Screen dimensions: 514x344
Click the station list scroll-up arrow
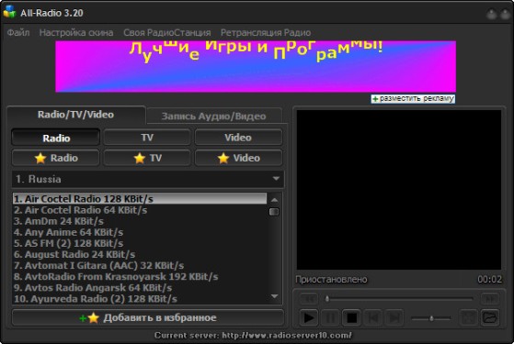275,200
